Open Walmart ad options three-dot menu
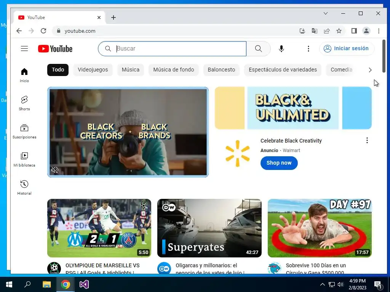The width and height of the screenshot is (390, 292). (367, 141)
